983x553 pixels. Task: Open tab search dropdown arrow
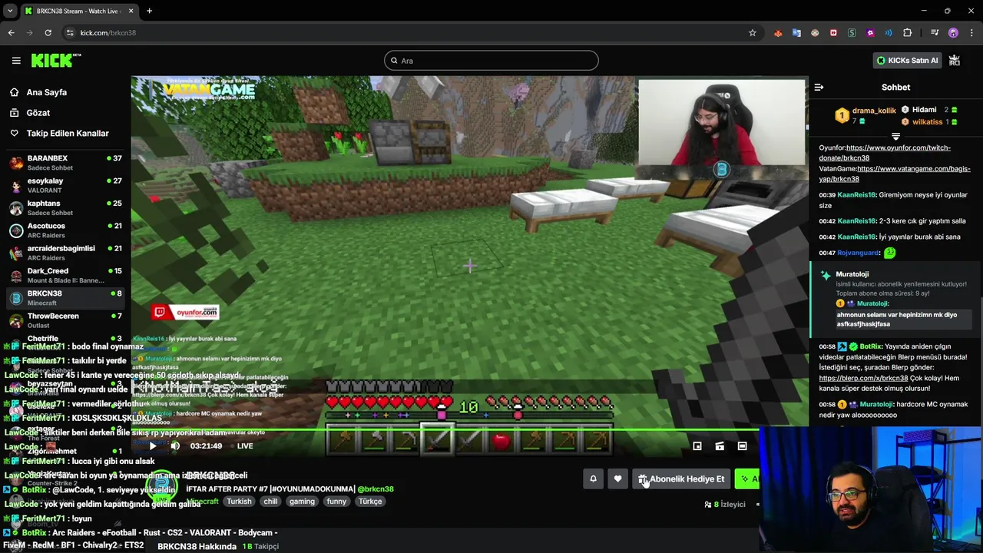(x=10, y=11)
